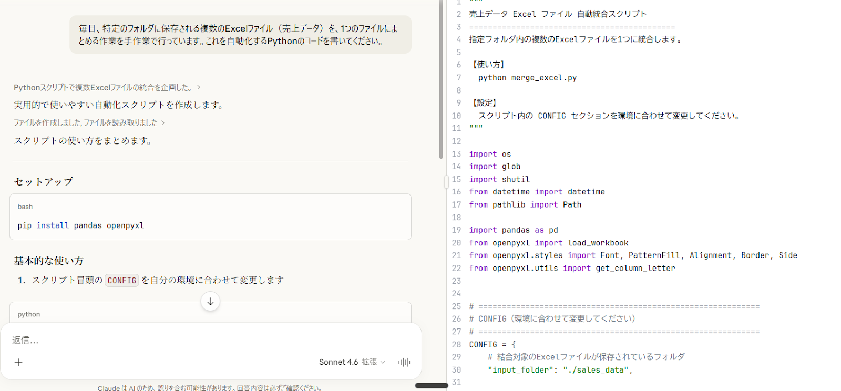841x391 pixels.
Task: Start voice mode with the waveform icon
Action: pos(404,362)
